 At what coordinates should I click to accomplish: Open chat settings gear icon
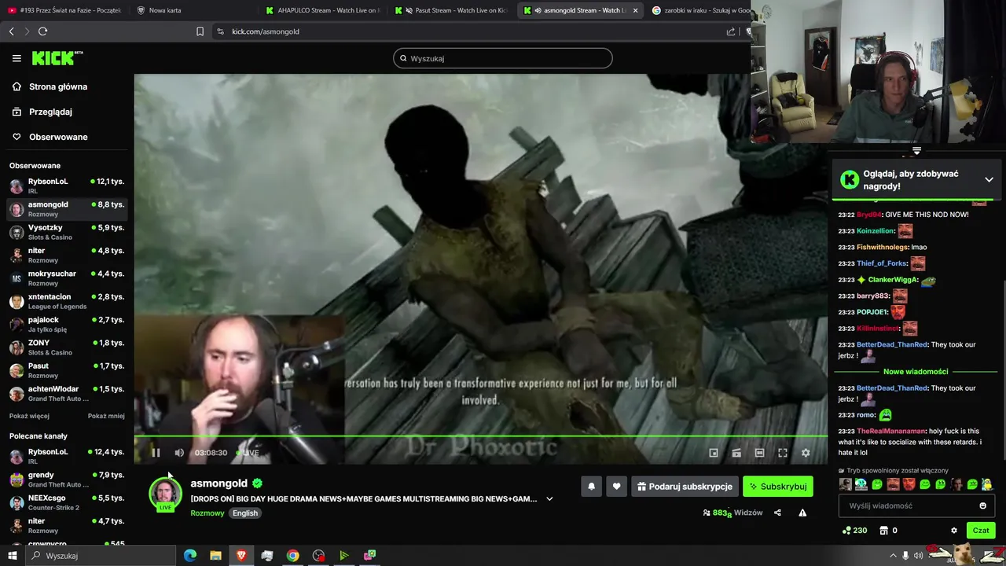coord(954,531)
